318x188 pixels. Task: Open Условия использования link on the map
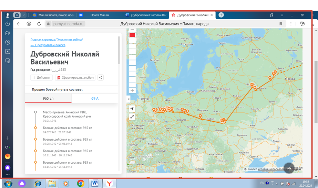273,169
